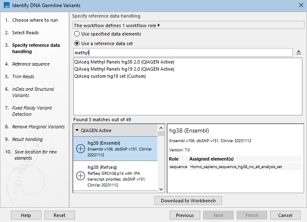The image size is (307, 222).
Task: Open Help for this wizard
Action: (x=26, y=215)
